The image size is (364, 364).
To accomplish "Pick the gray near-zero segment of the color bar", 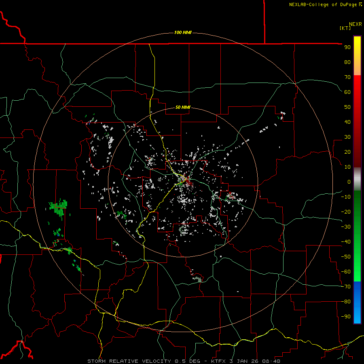I will pos(357,179).
